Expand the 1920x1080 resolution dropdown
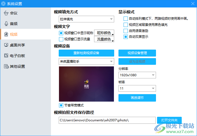The image size is (197, 136). point(137,75)
